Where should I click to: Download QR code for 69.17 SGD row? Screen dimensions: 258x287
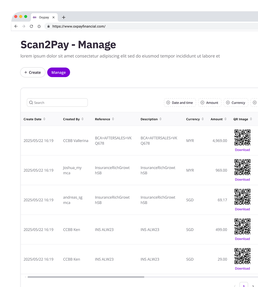click(x=242, y=209)
